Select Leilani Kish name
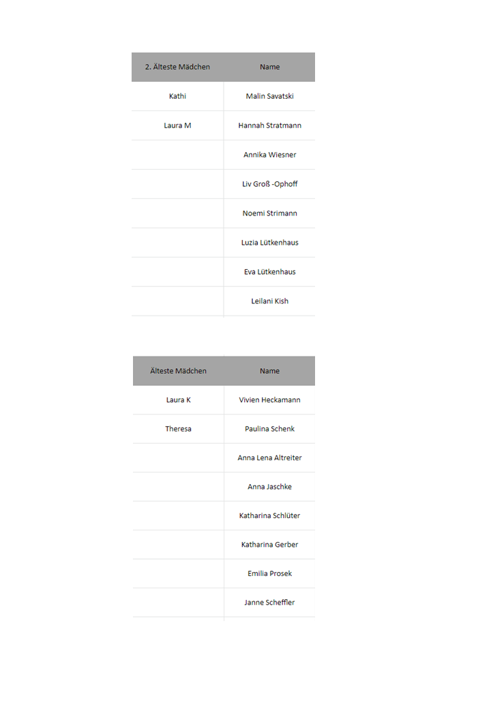 [x=269, y=301]
